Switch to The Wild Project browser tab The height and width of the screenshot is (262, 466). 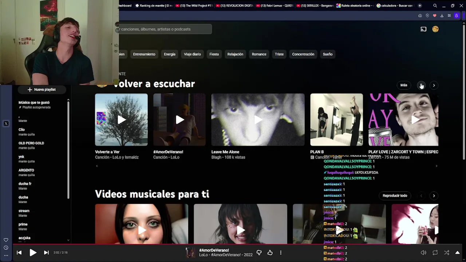pyautogui.click(x=194, y=5)
